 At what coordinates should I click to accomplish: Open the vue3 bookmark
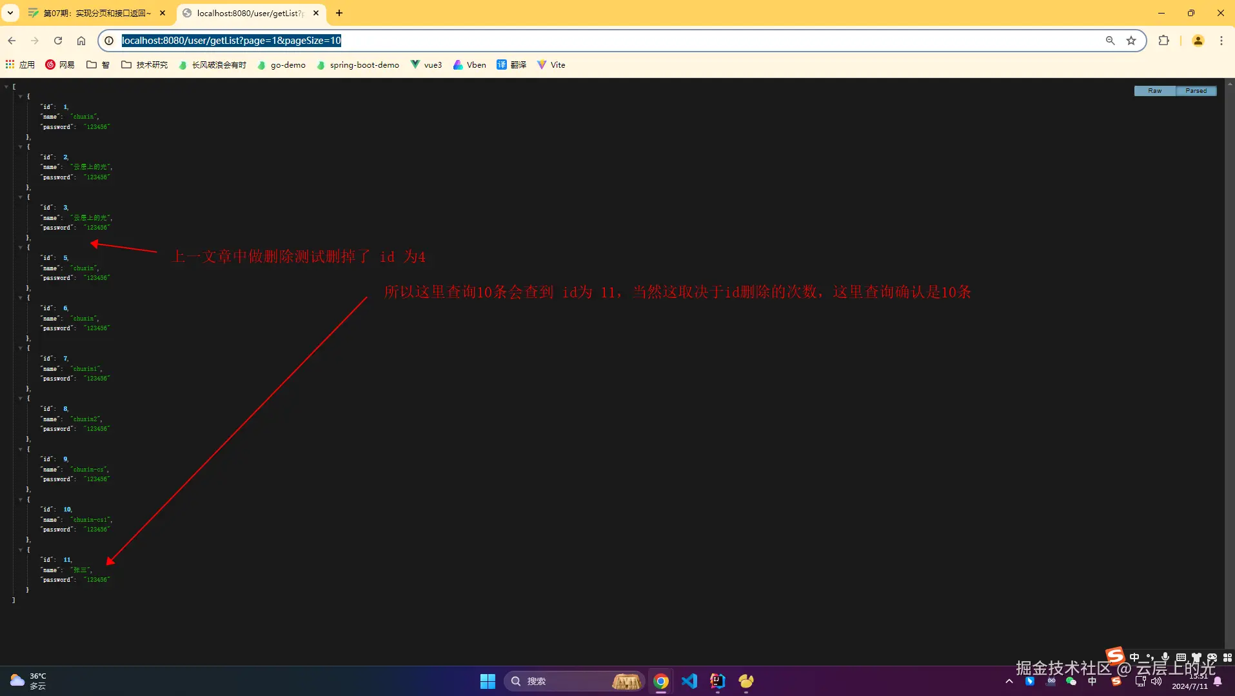426,65
